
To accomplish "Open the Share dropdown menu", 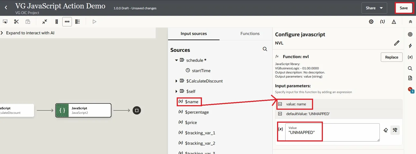I will tap(374, 8).
